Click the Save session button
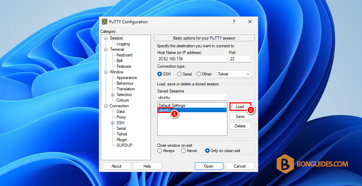 pos(240,116)
